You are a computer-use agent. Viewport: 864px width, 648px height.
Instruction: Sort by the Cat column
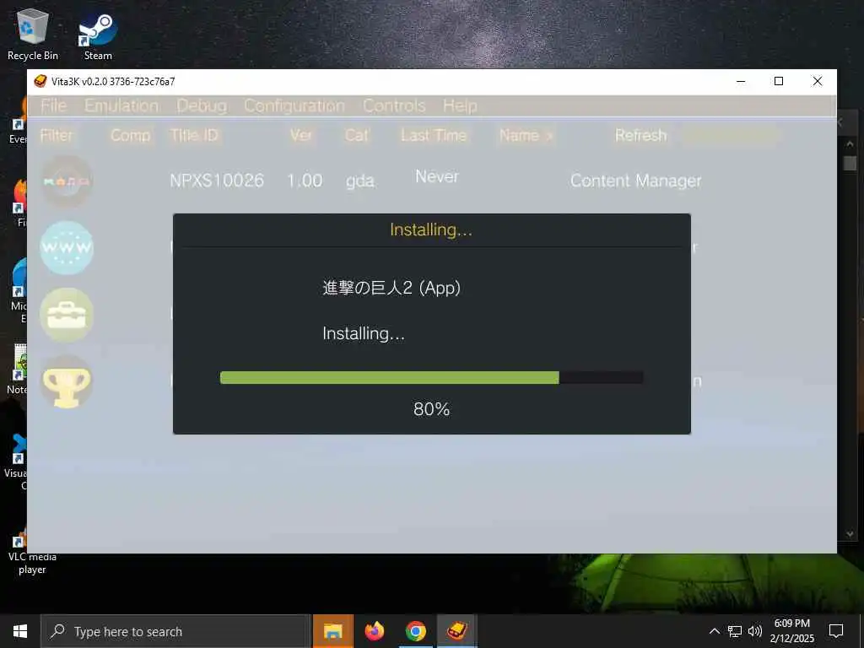(357, 136)
